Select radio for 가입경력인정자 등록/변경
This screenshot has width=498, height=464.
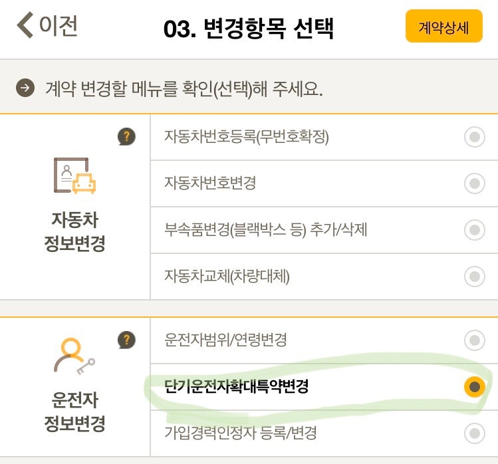coord(474,433)
